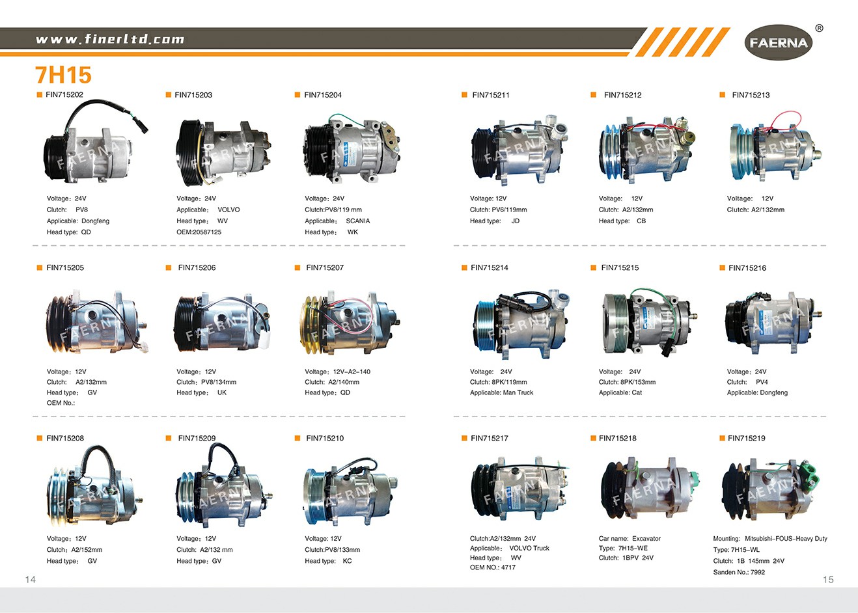Click the FAERNA logo badge
Screen dimensions: 858x613
pos(777,43)
